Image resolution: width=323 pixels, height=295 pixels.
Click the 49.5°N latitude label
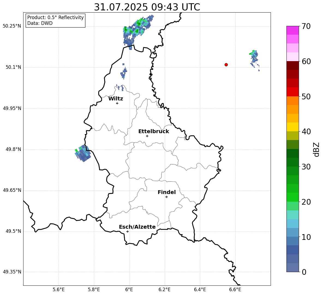coord(13,231)
